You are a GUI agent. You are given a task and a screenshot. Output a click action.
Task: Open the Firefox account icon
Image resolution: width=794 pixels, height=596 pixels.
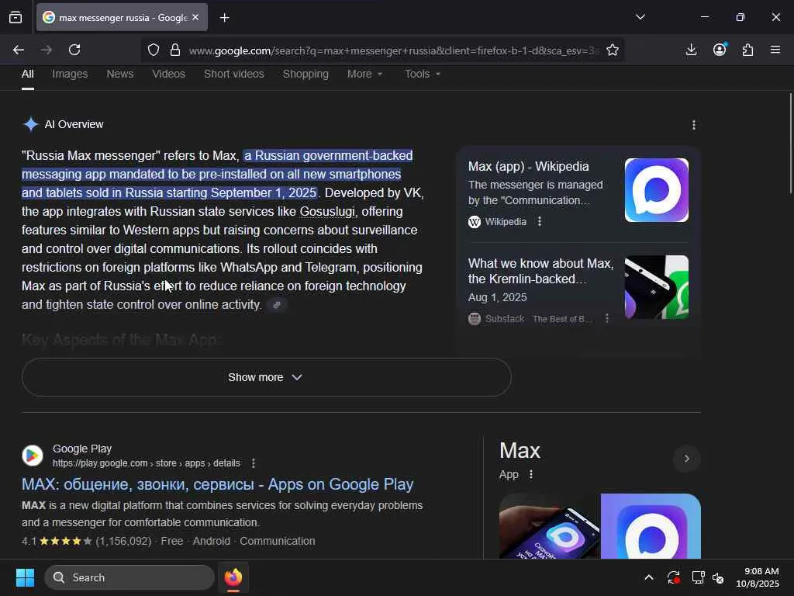pyautogui.click(x=720, y=50)
